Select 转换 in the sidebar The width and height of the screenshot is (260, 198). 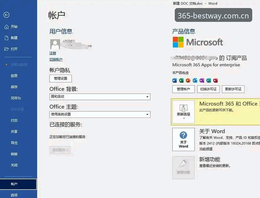pos(14,154)
